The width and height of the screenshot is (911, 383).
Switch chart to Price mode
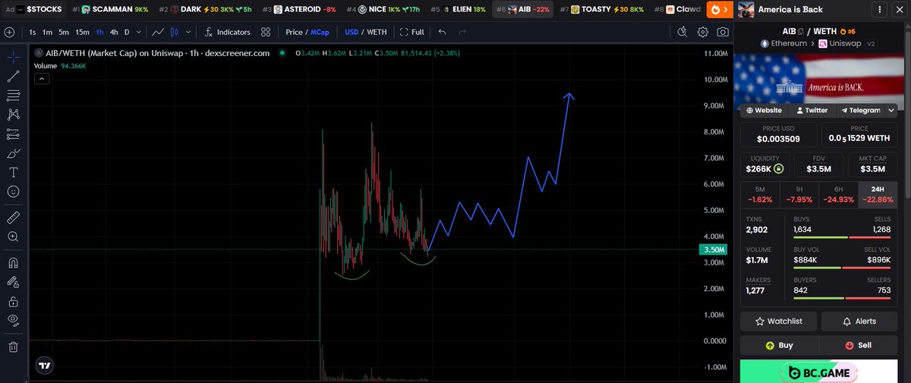pos(293,33)
